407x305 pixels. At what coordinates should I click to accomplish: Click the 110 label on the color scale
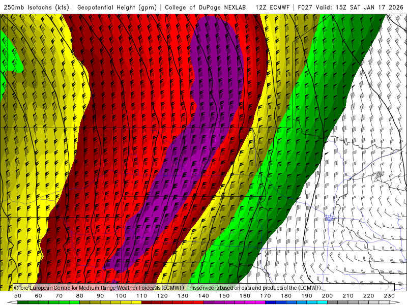pos(142,296)
